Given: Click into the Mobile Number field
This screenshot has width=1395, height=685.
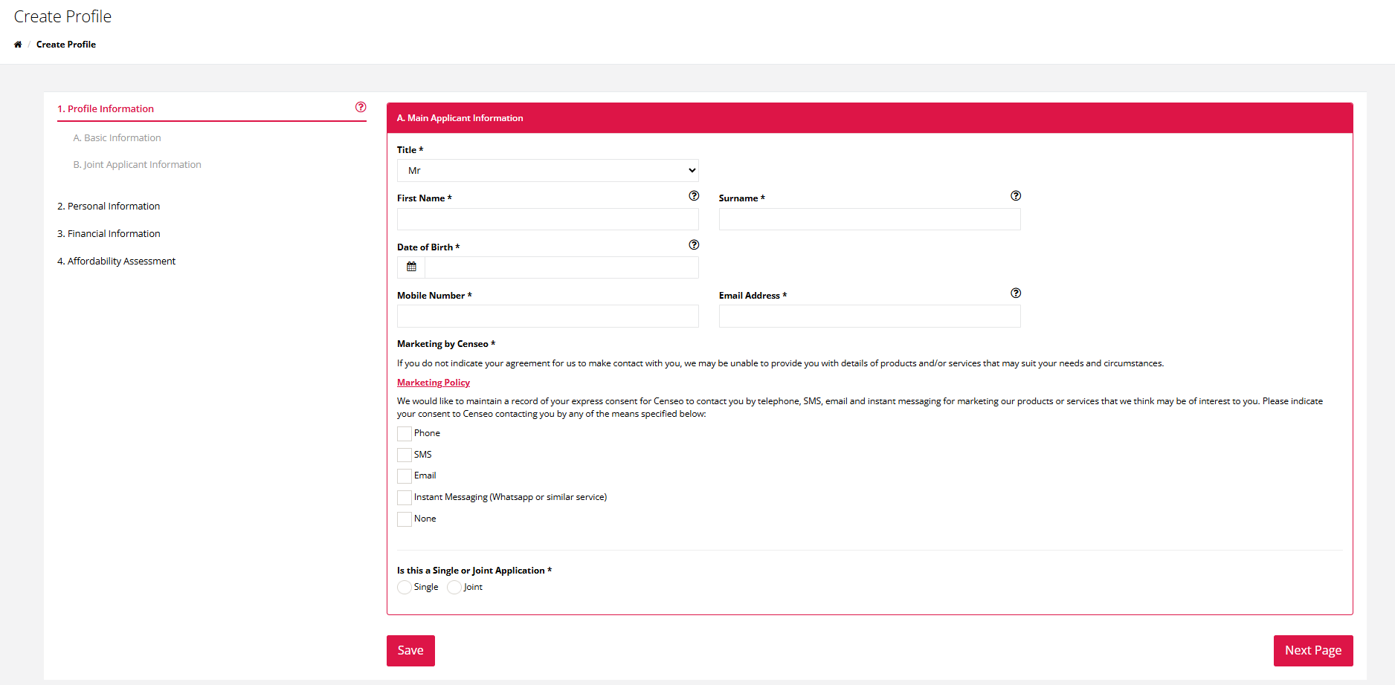Looking at the screenshot, I should 547,316.
